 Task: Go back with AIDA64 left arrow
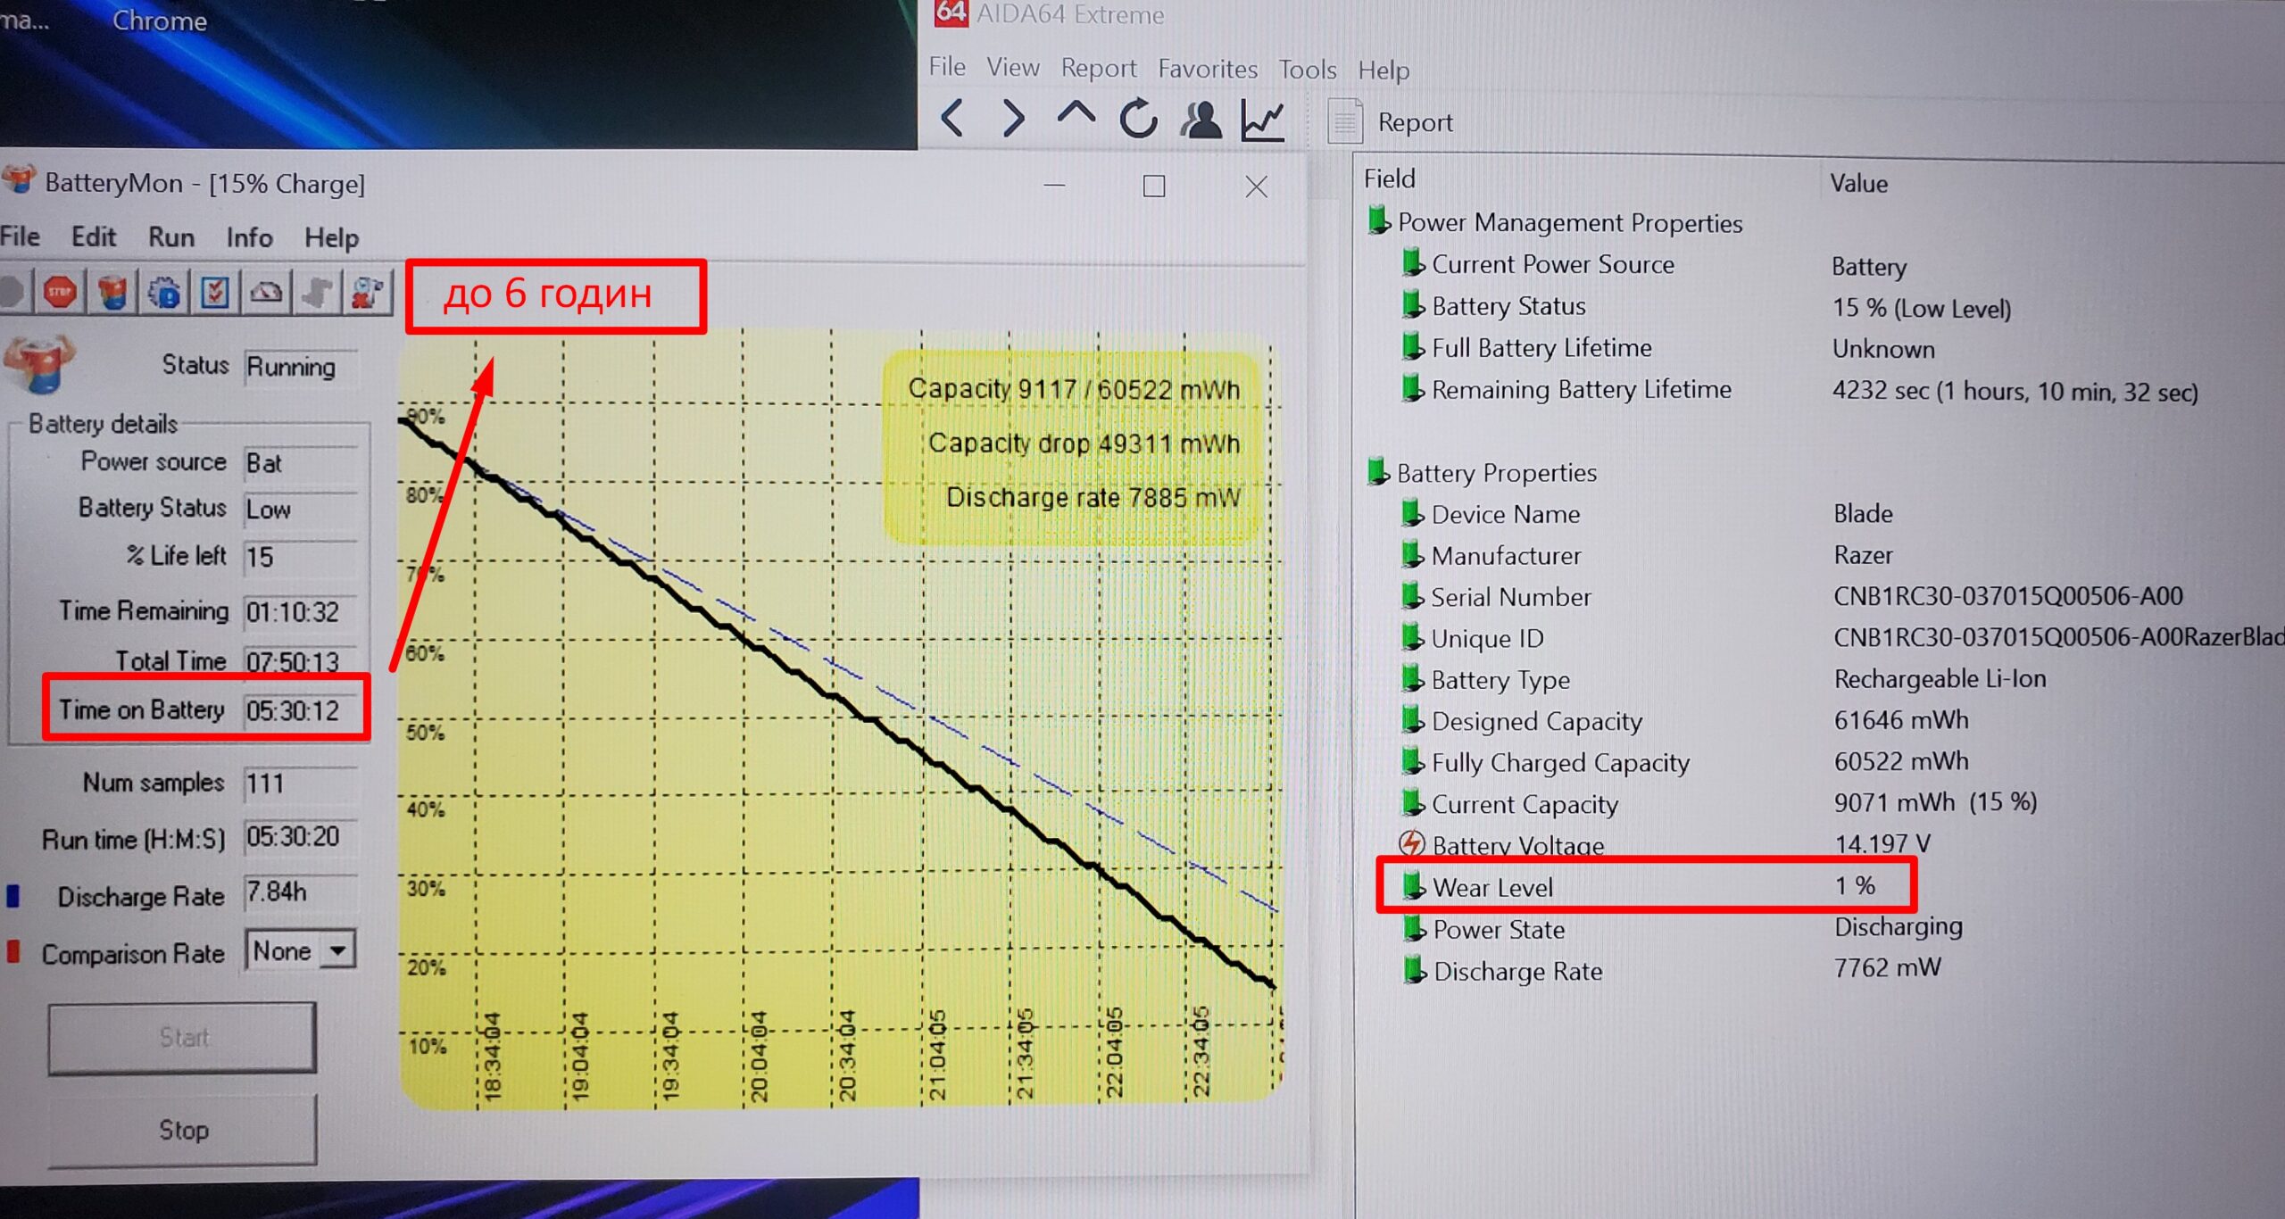coord(952,119)
